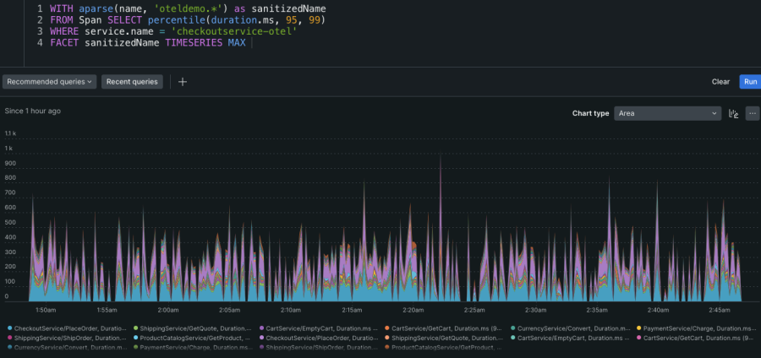
Task: Add a new query with the plus icon
Action: (183, 82)
